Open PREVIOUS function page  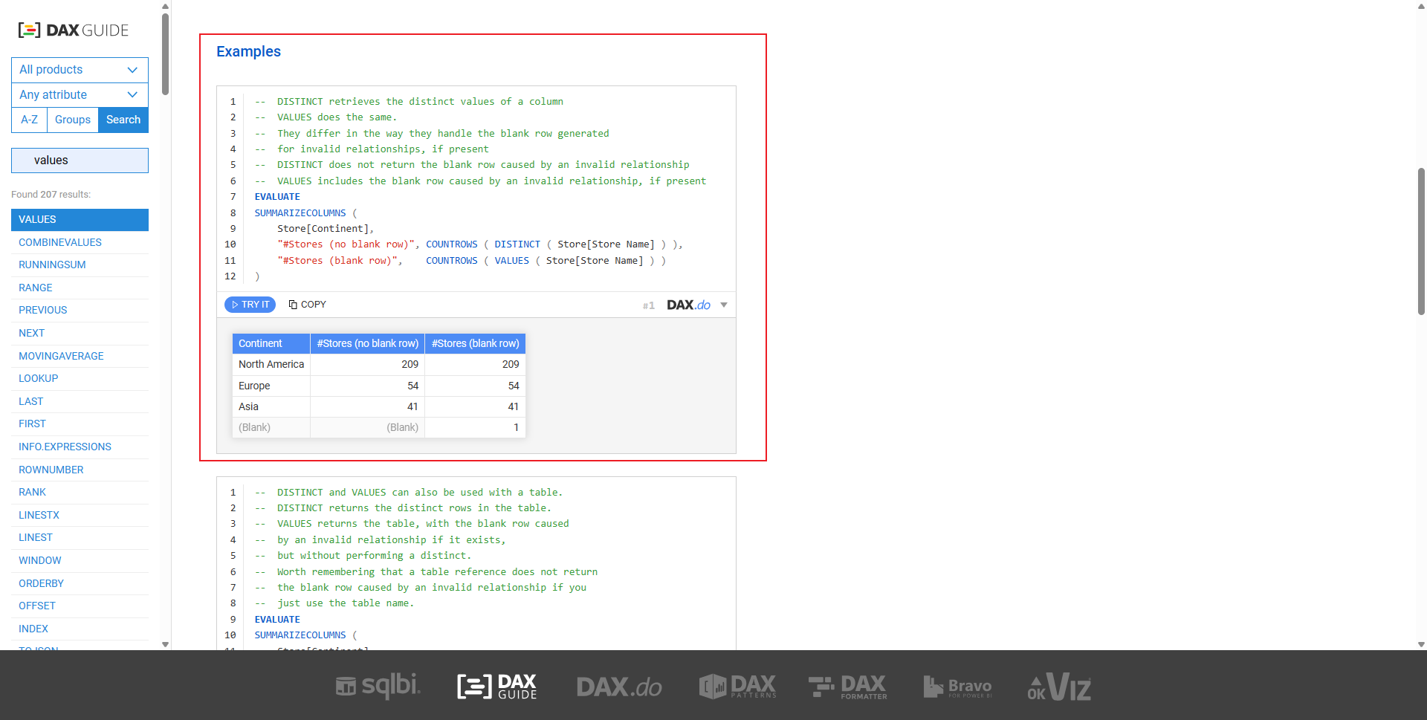pyautogui.click(x=43, y=311)
